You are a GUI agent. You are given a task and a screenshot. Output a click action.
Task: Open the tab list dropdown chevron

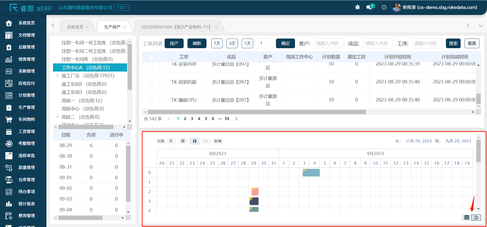click(480, 26)
